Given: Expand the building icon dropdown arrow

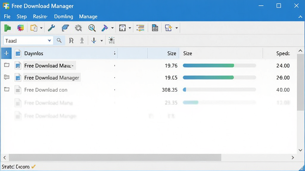Looking at the screenshot, I should (x=130, y=28).
